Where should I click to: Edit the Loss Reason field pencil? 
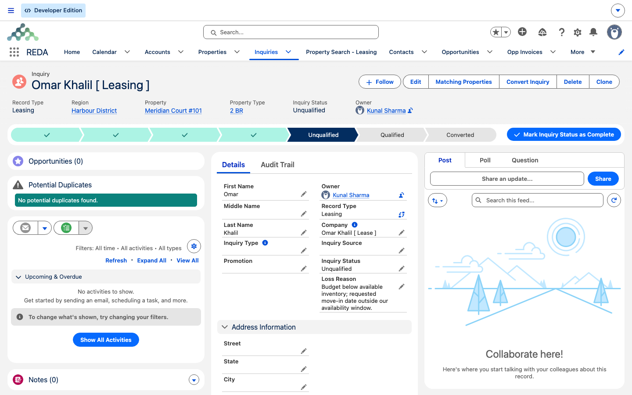coord(402,287)
